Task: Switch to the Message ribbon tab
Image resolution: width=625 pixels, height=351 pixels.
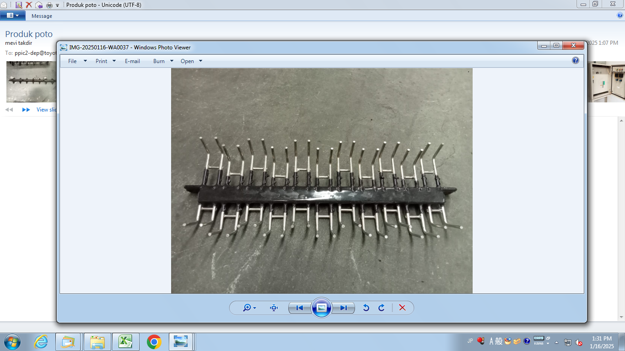Action: pos(42,16)
